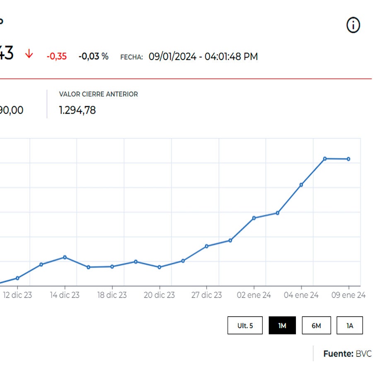Select the data point for 18 dic 23
Screen dimensions: 373x373
click(x=112, y=266)
